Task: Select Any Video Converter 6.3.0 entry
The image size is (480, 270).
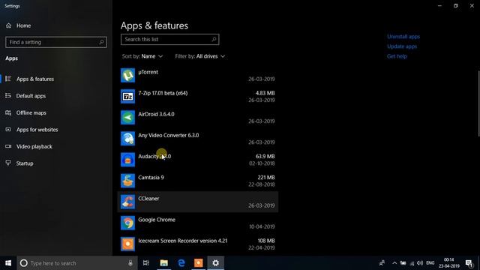Action: tap(168, 135)
